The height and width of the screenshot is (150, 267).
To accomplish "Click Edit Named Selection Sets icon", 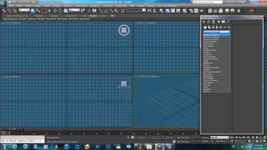I will click(123, 11).
